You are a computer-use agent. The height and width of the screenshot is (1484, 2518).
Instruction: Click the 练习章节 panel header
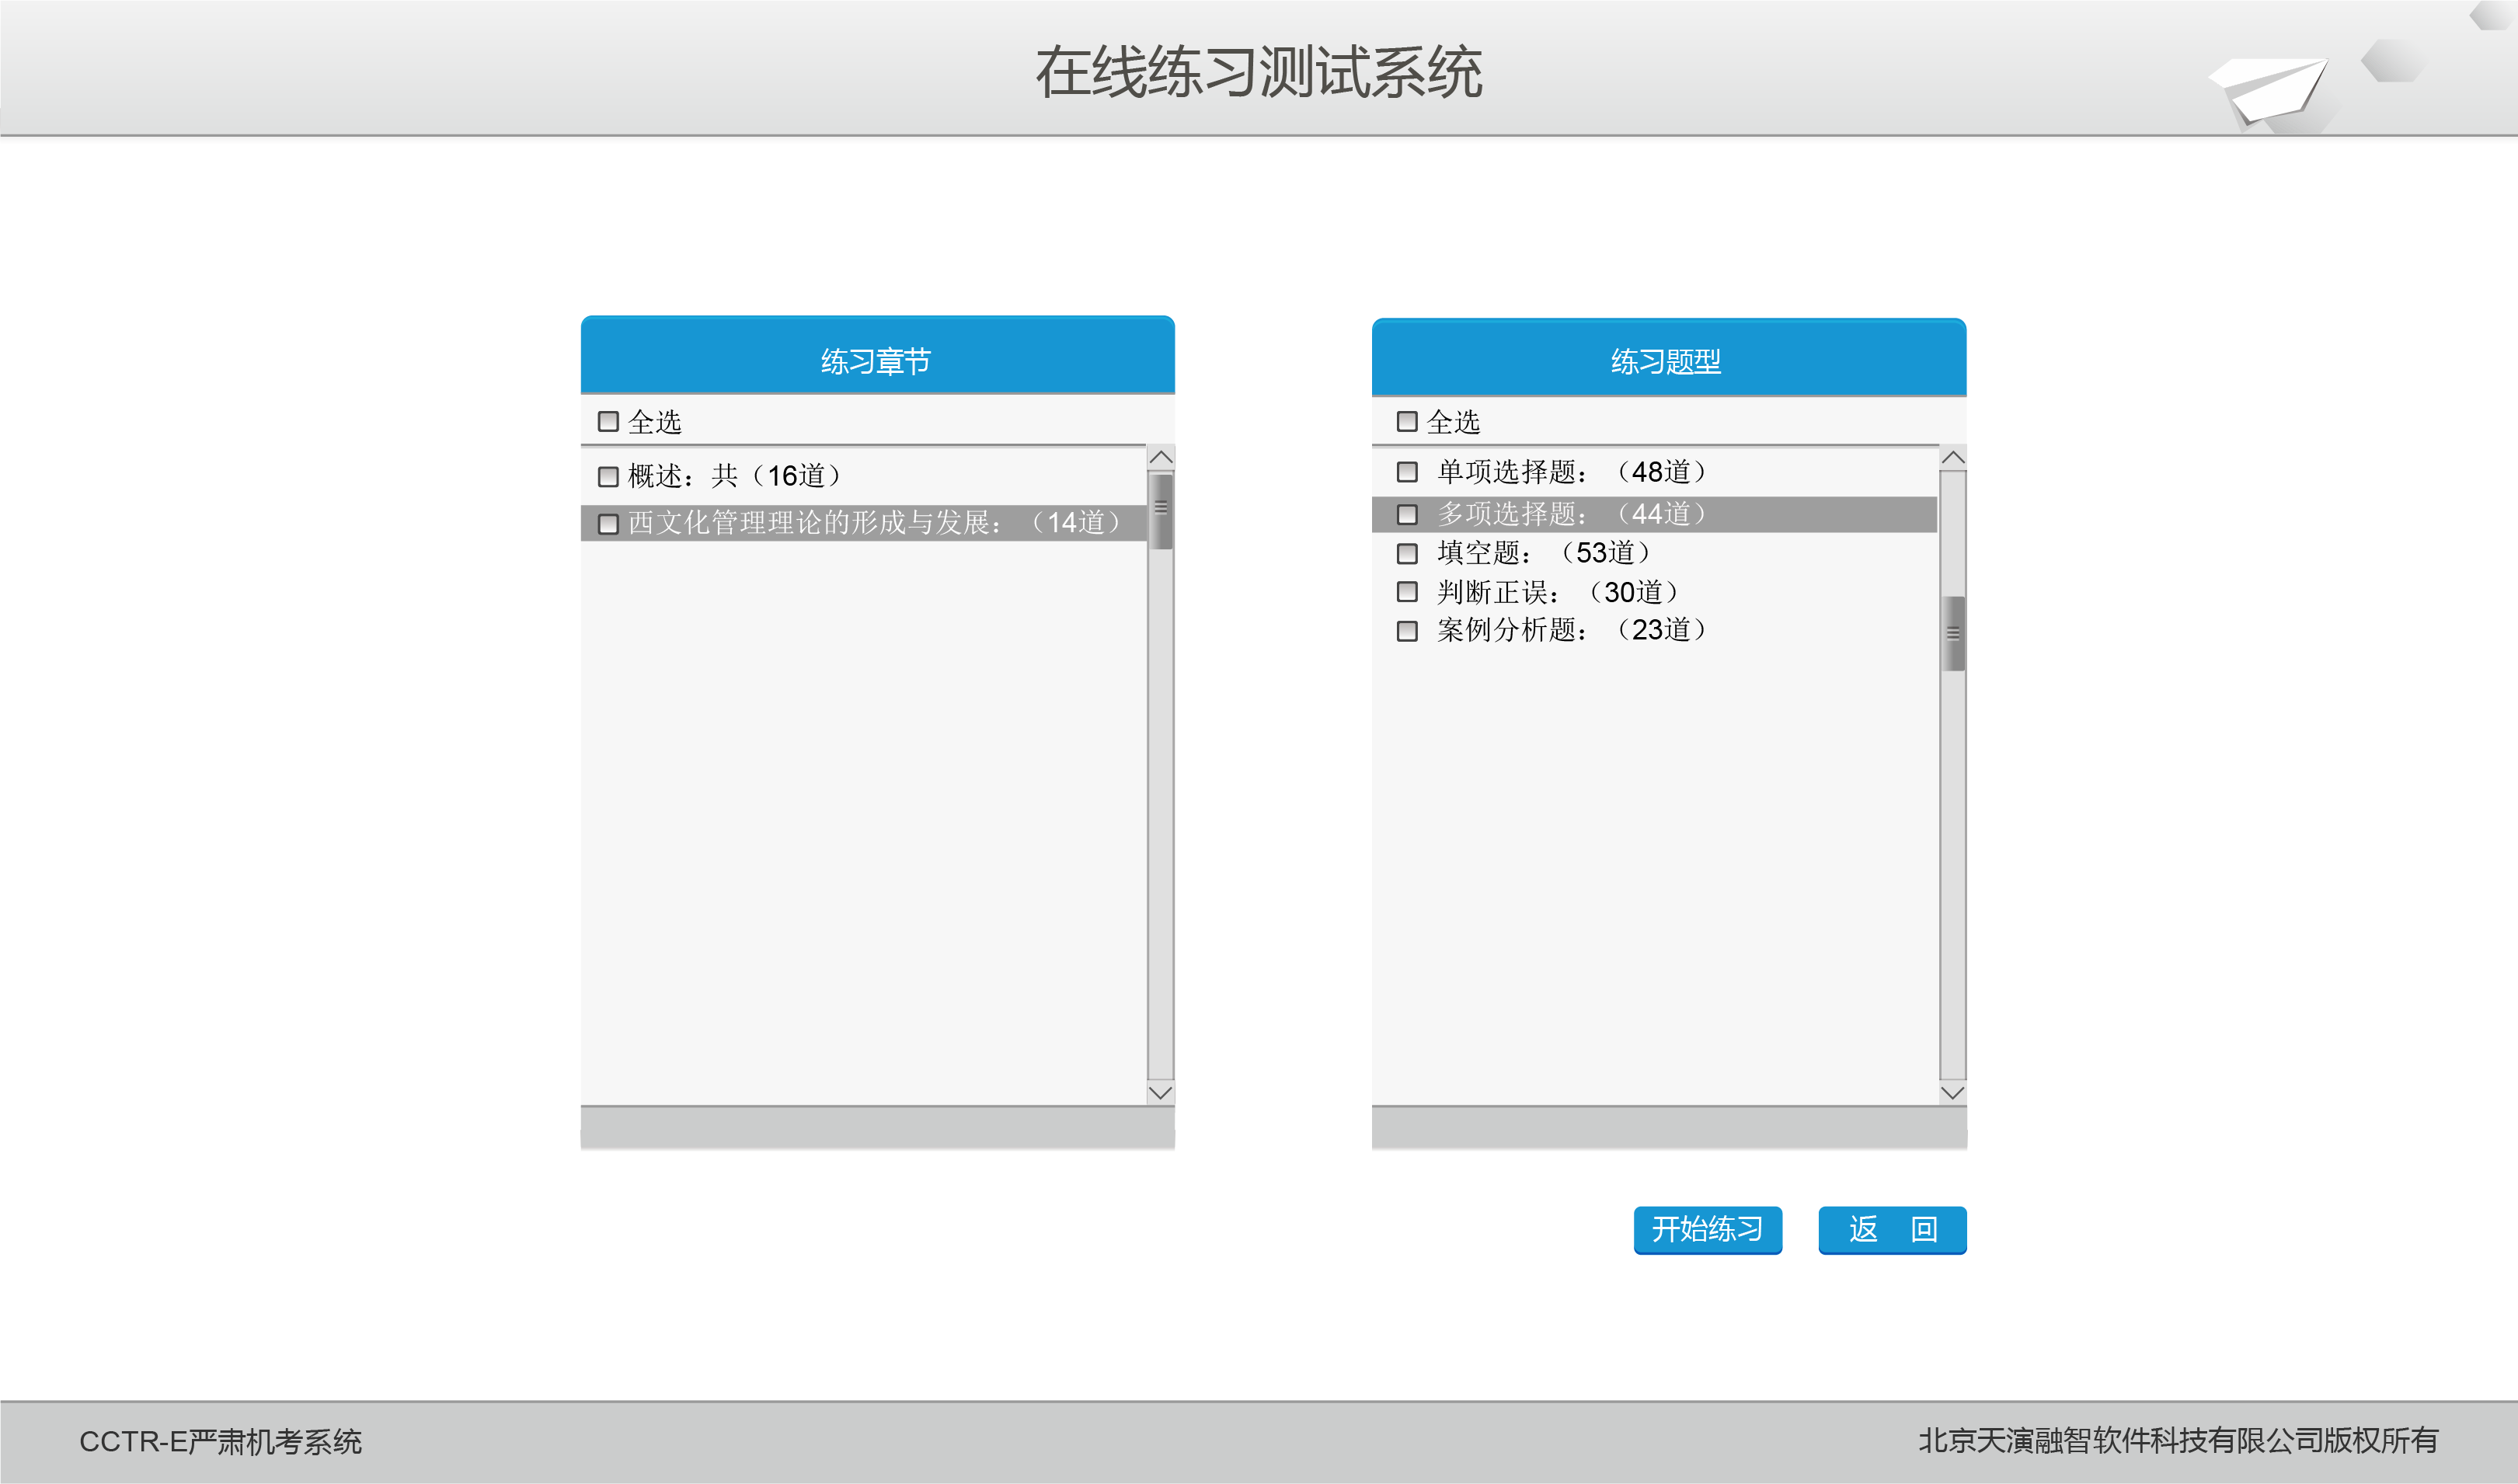pyautogui.click(x=877, y=355)
